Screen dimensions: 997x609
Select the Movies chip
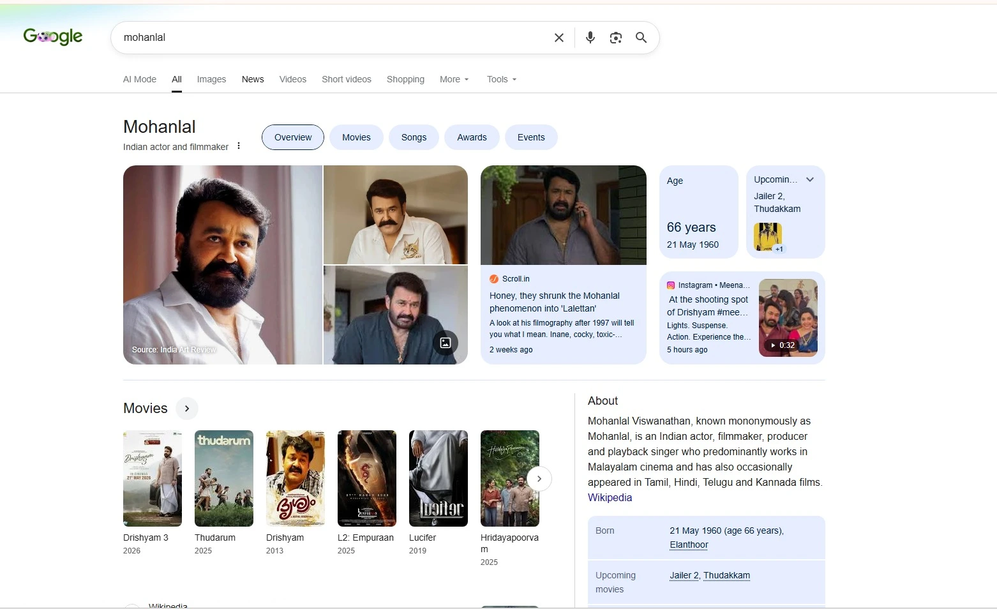click(x=356, y=137)
